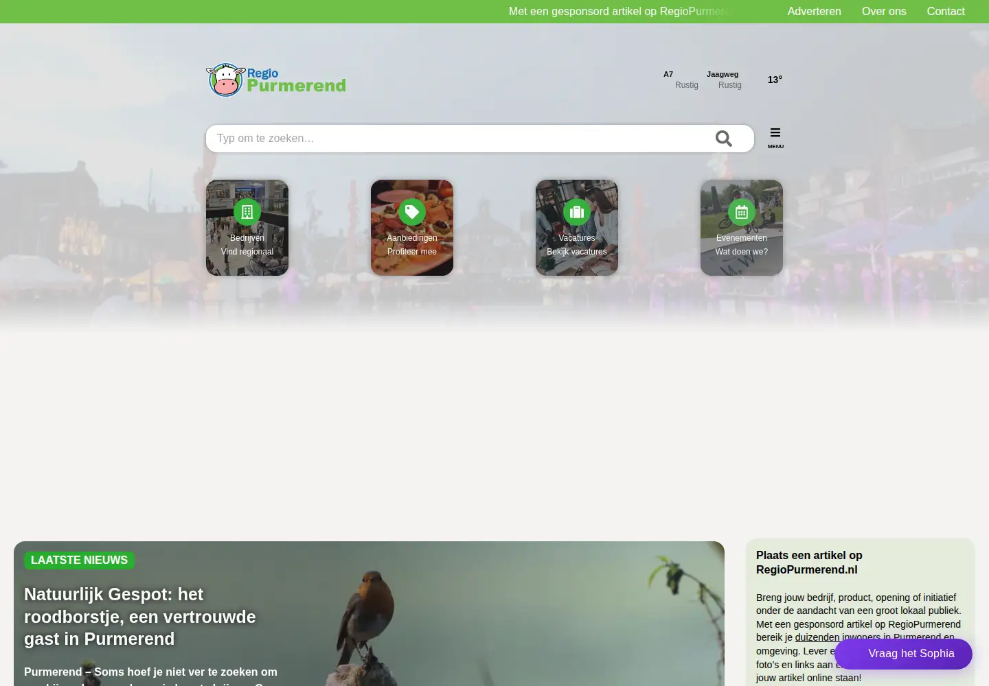Click the scrolling sponsored article ticker text
The height and width of the screenshot is (686, 989).
click(618, 12)
